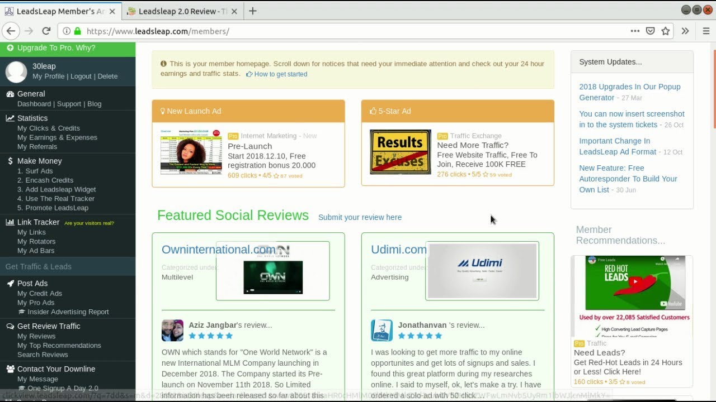The height and width of the screenshot is (402, 716).
Task: Click the Get Review Traffic chat icon
Action: click(10, 326)
